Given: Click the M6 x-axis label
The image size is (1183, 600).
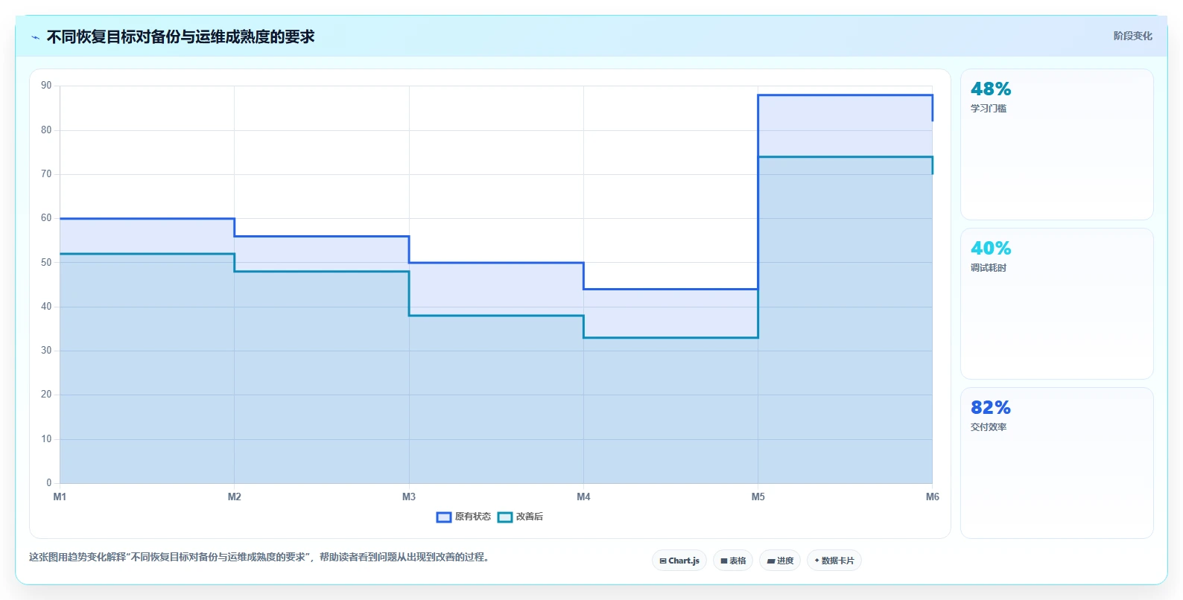Looking at the screenshot, I should coord(933,497).
